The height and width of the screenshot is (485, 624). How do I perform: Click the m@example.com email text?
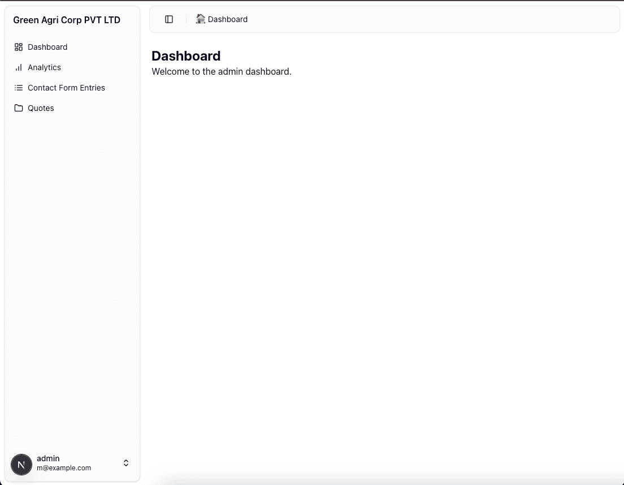coord(64,468)
